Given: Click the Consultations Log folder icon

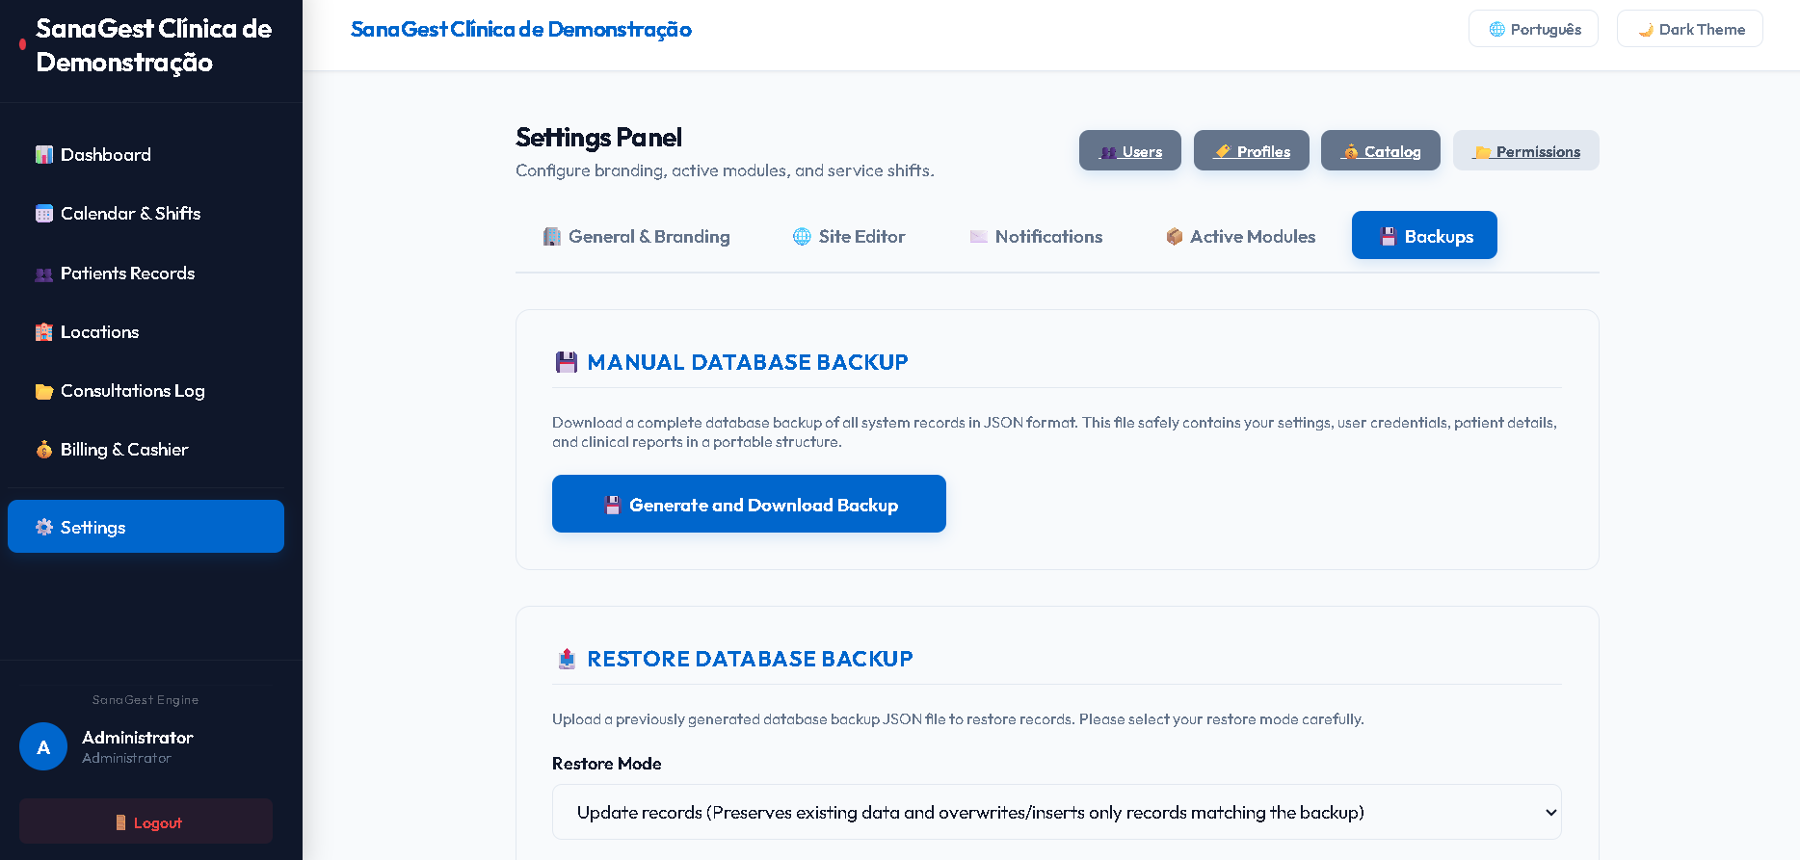Looking at the screenshot, I should 44,391.
